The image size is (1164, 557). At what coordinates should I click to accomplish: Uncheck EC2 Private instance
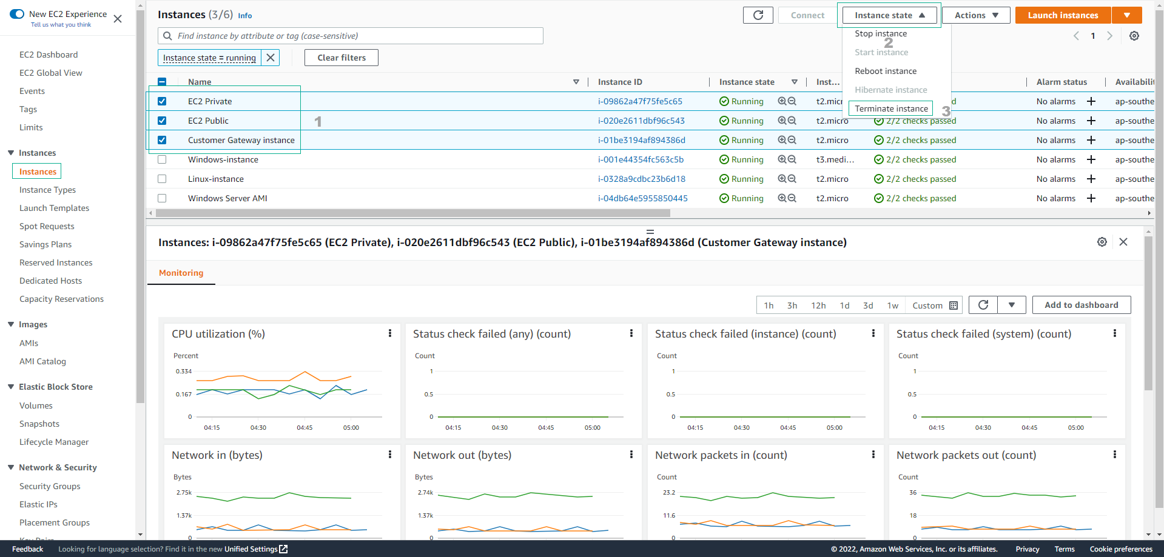pos(162,101)
